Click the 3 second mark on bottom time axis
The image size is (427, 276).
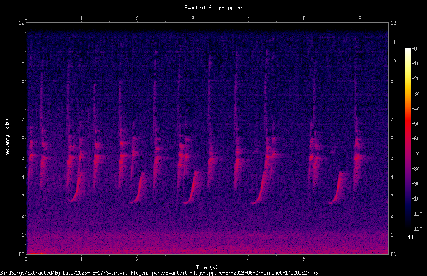(x=193, y=259)
